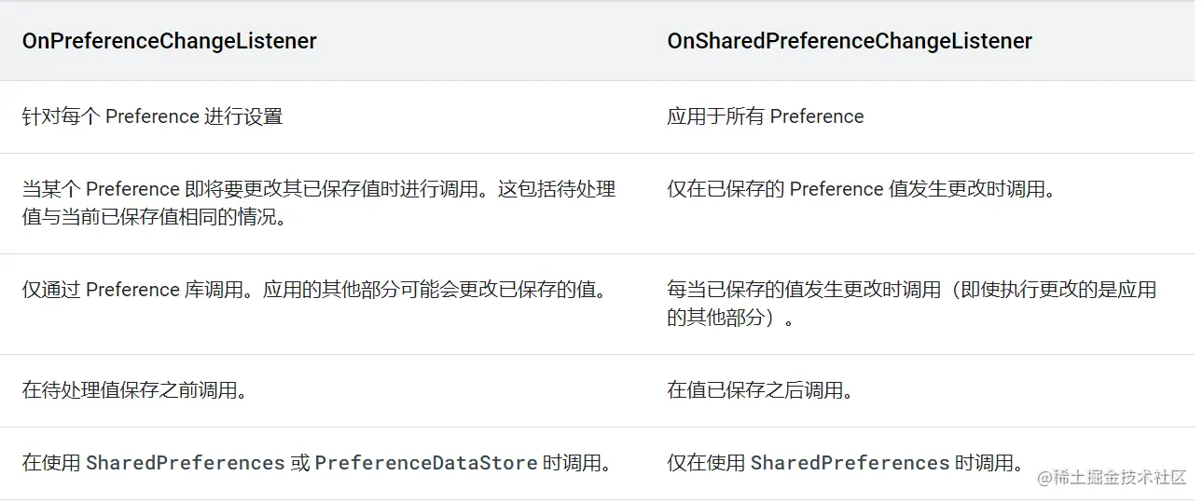Click the line starting '当某个 Preference 即将要更改'
The width and height of the screenshot is (1203, 503).
[318, 189]
